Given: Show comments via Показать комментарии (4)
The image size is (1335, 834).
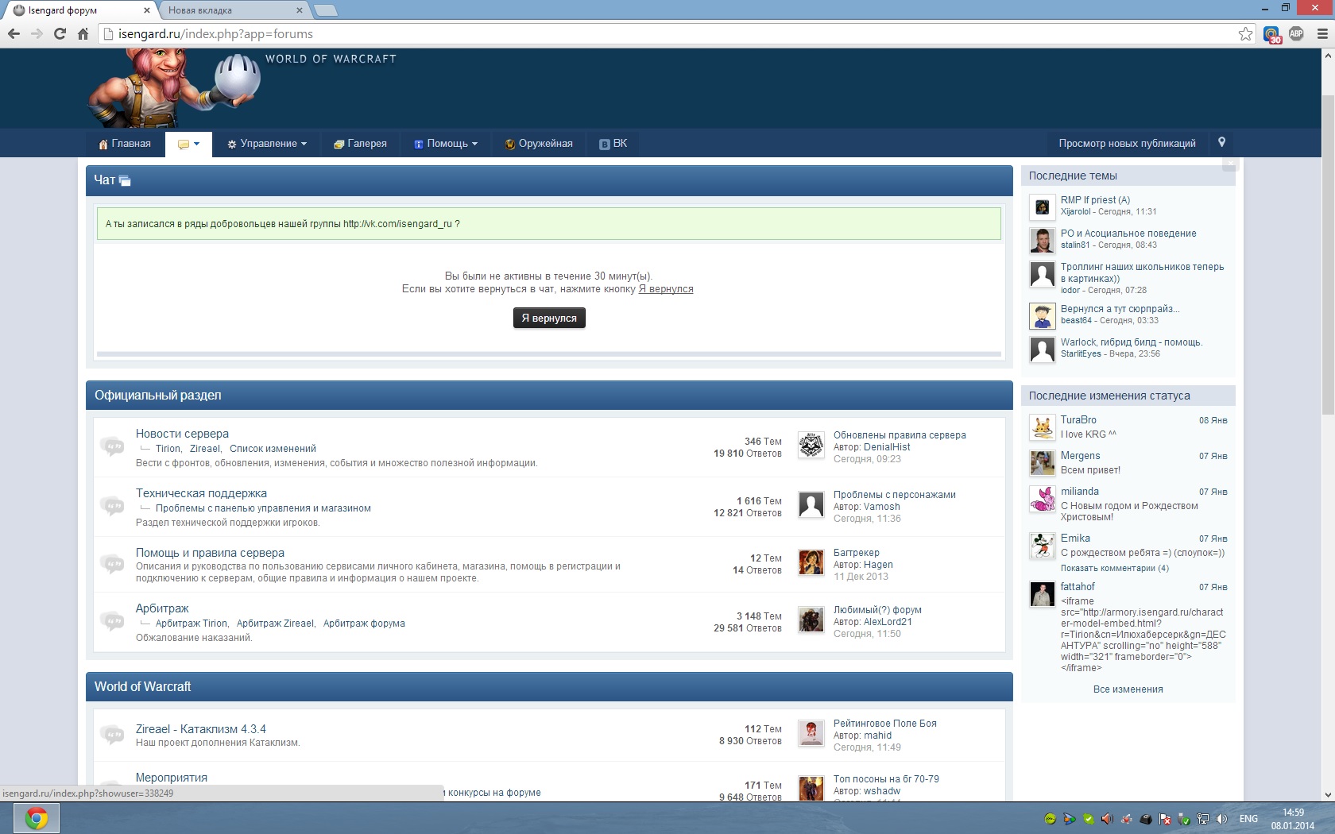Looking at the screenshot, I should coord(1114,569).
